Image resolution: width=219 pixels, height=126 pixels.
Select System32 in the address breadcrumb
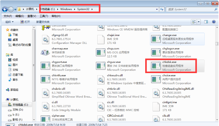click(x=83, y=9)
